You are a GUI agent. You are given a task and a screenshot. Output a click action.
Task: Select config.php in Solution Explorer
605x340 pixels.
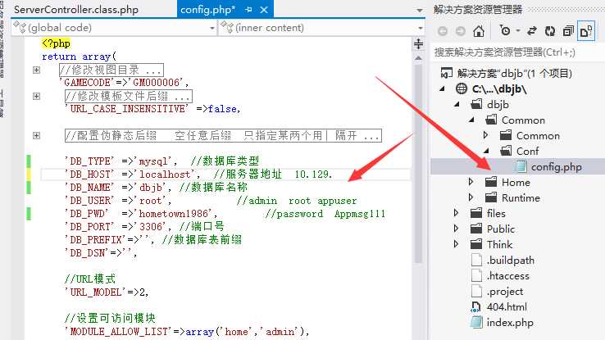(x=557, y=166)
